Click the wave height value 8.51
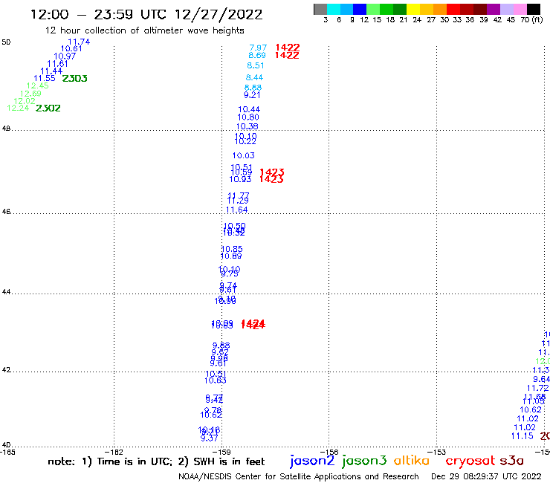Screen dimensions: 550x483 256,65
